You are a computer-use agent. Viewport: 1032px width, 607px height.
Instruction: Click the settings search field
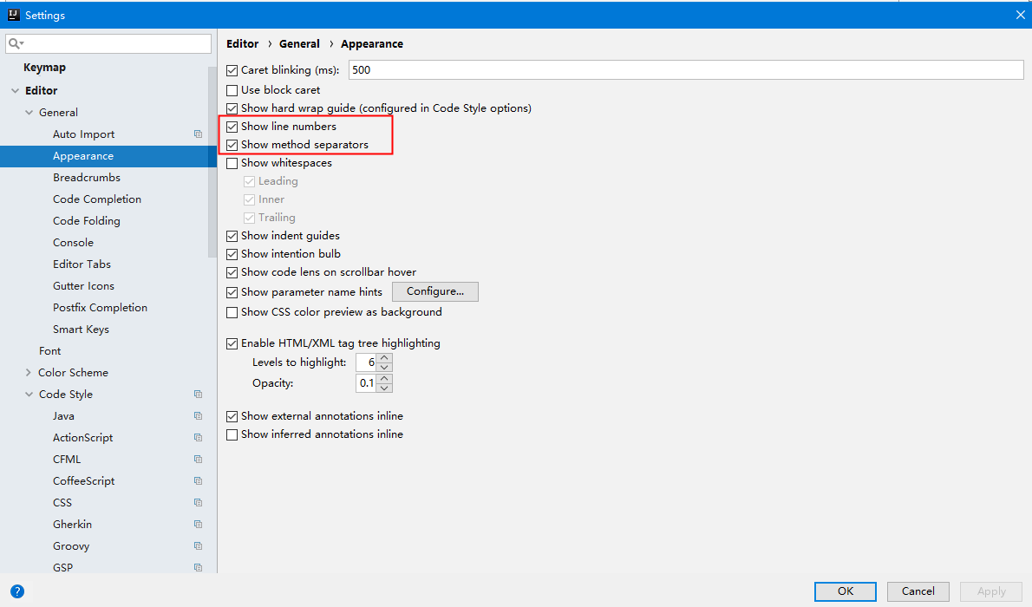(108, 44)
